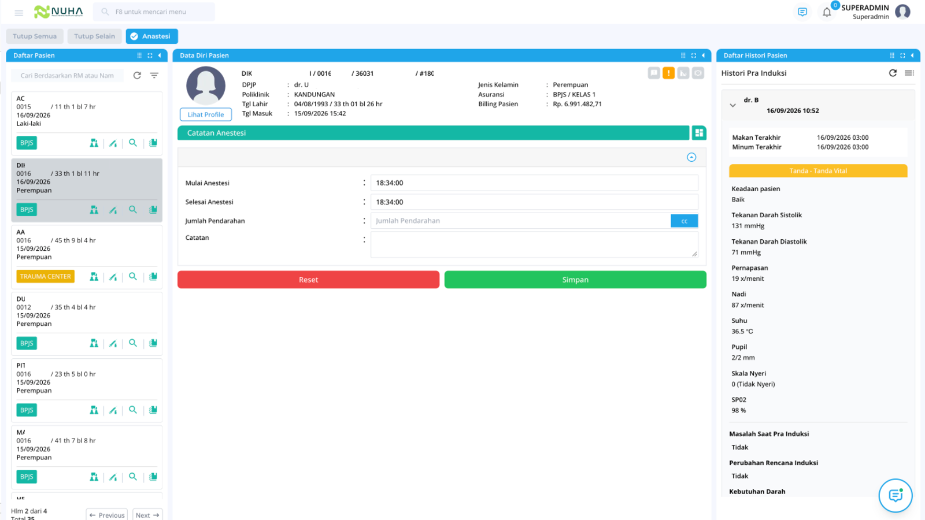Click the search icon on PIT patient card
Screen dimensions: 925x520
pyautogui.click(x=133, y=410)
